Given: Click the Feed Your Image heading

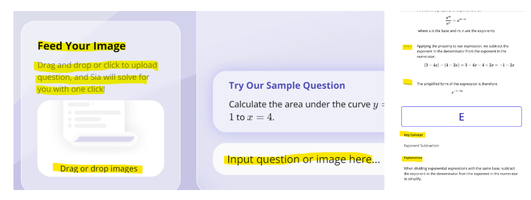Looking at the screenshot, I should pyautogui.click(x=82, y=46).
